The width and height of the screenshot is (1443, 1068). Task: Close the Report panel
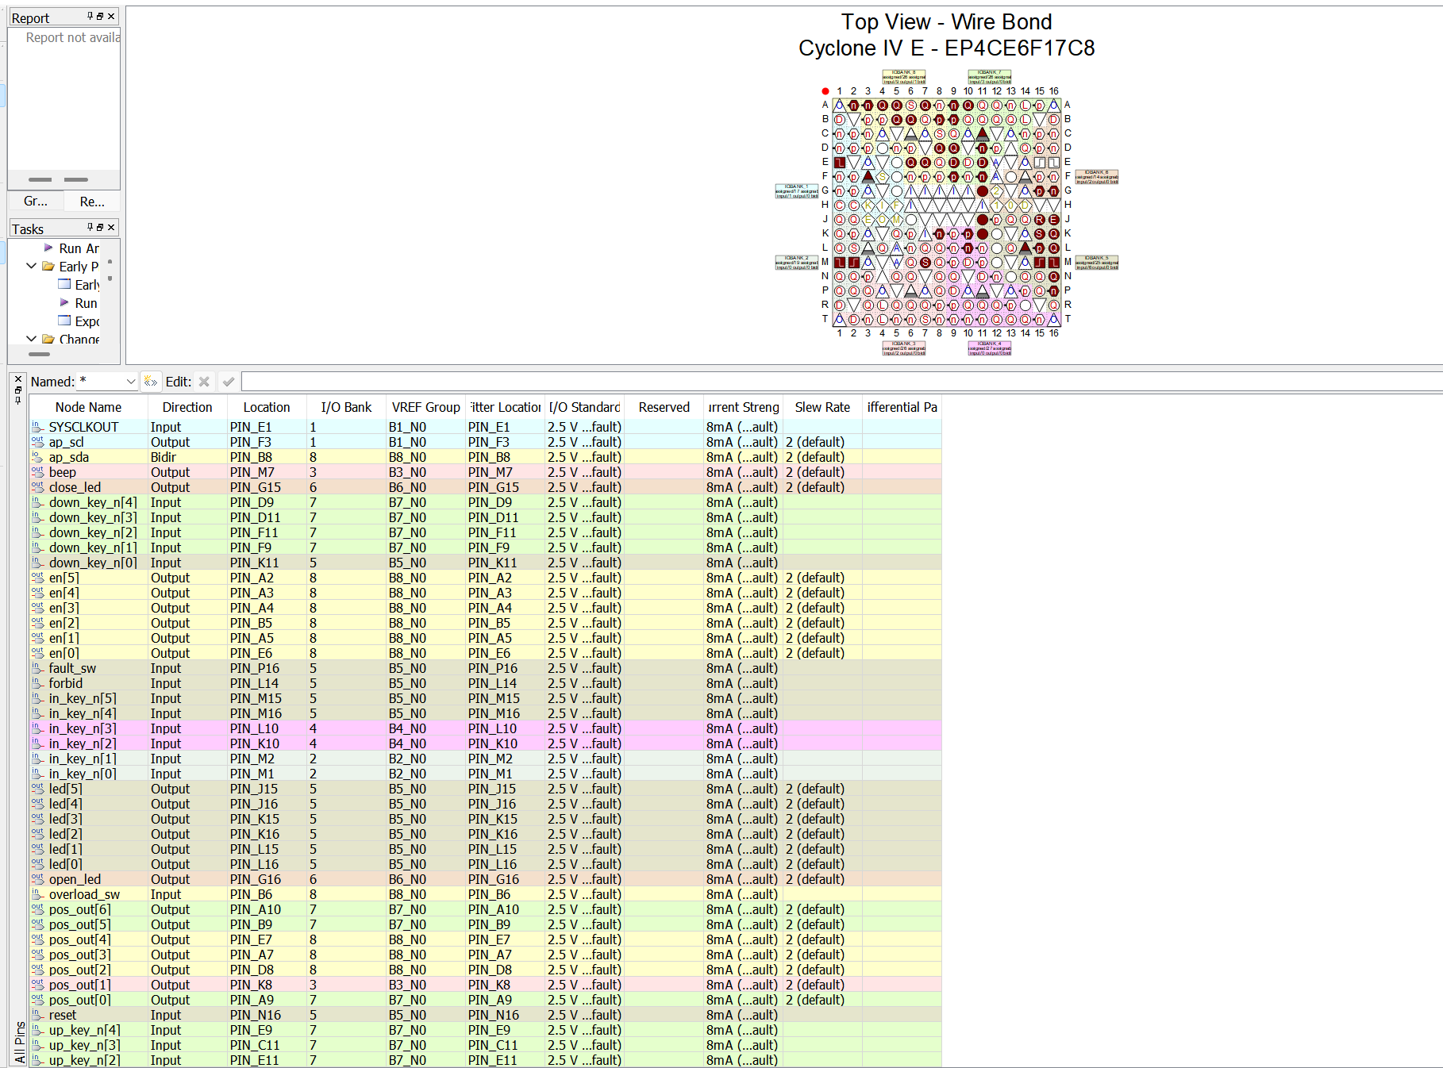coord(111,16)
